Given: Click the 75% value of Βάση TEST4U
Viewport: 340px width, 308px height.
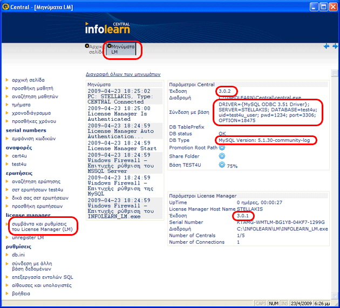Looking at the screenshot, I should click(232, 166).
